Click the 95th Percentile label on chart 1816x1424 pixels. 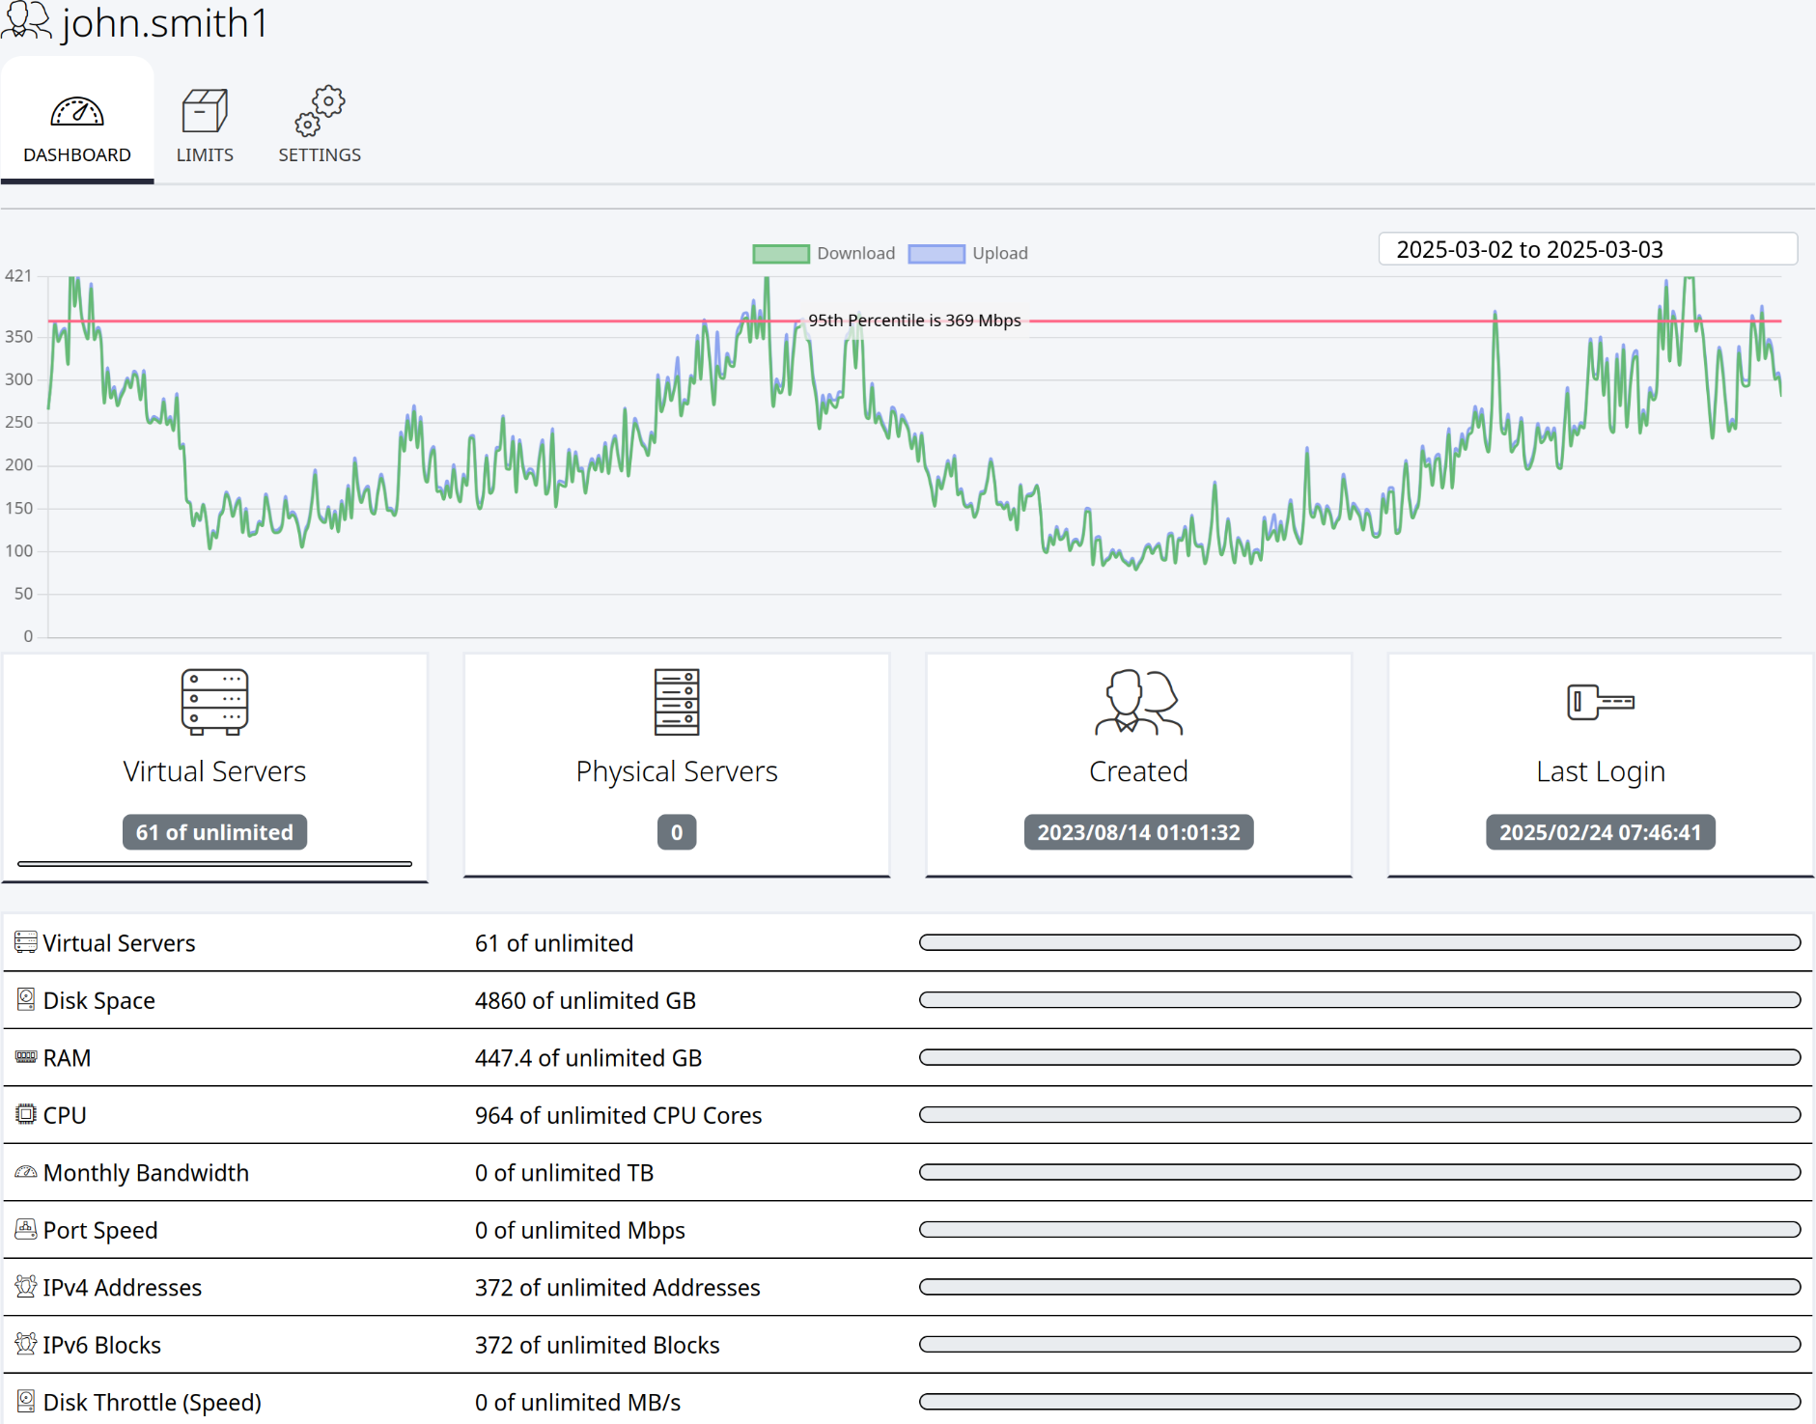pyautogui.click(x=914, y=321)
